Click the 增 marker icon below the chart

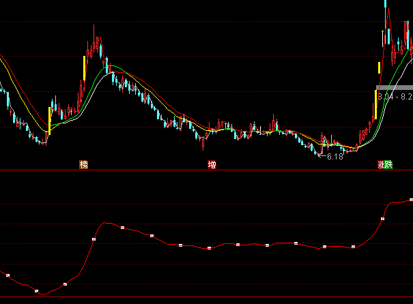coord(212,164)
